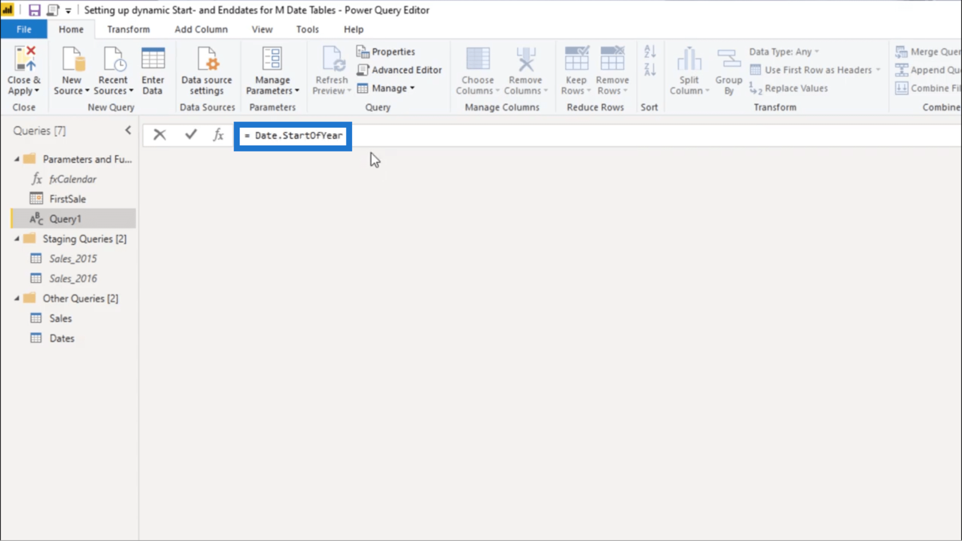Viewport: 962px width, 541px height.
Task: Click the Enter Data table icon
Action: pyautogui.click(x=153, y=59)
